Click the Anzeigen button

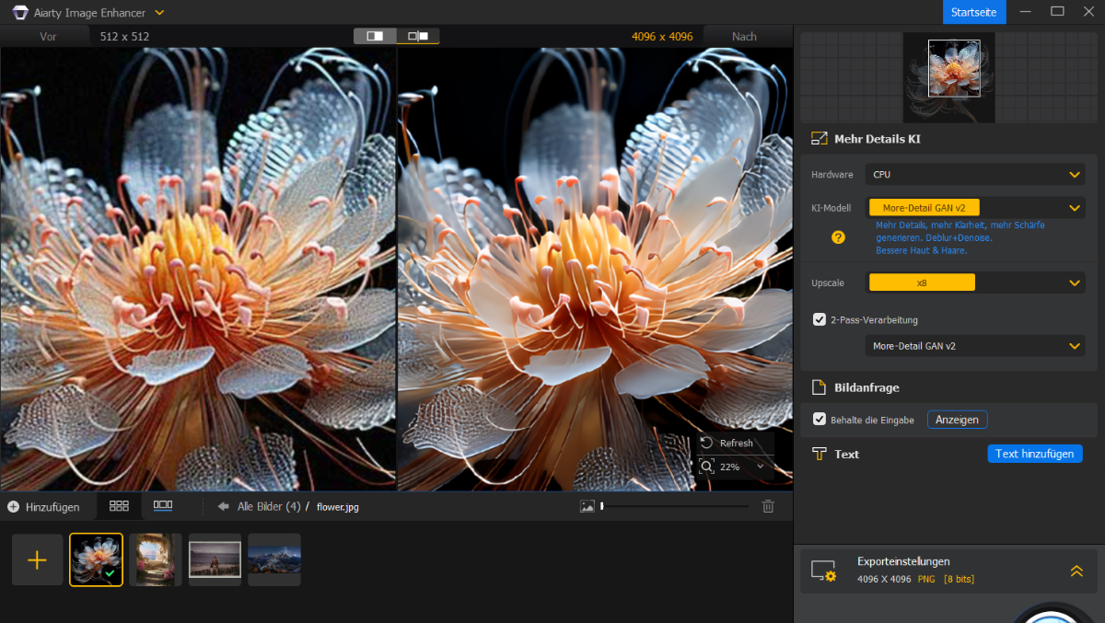[957, 420]
